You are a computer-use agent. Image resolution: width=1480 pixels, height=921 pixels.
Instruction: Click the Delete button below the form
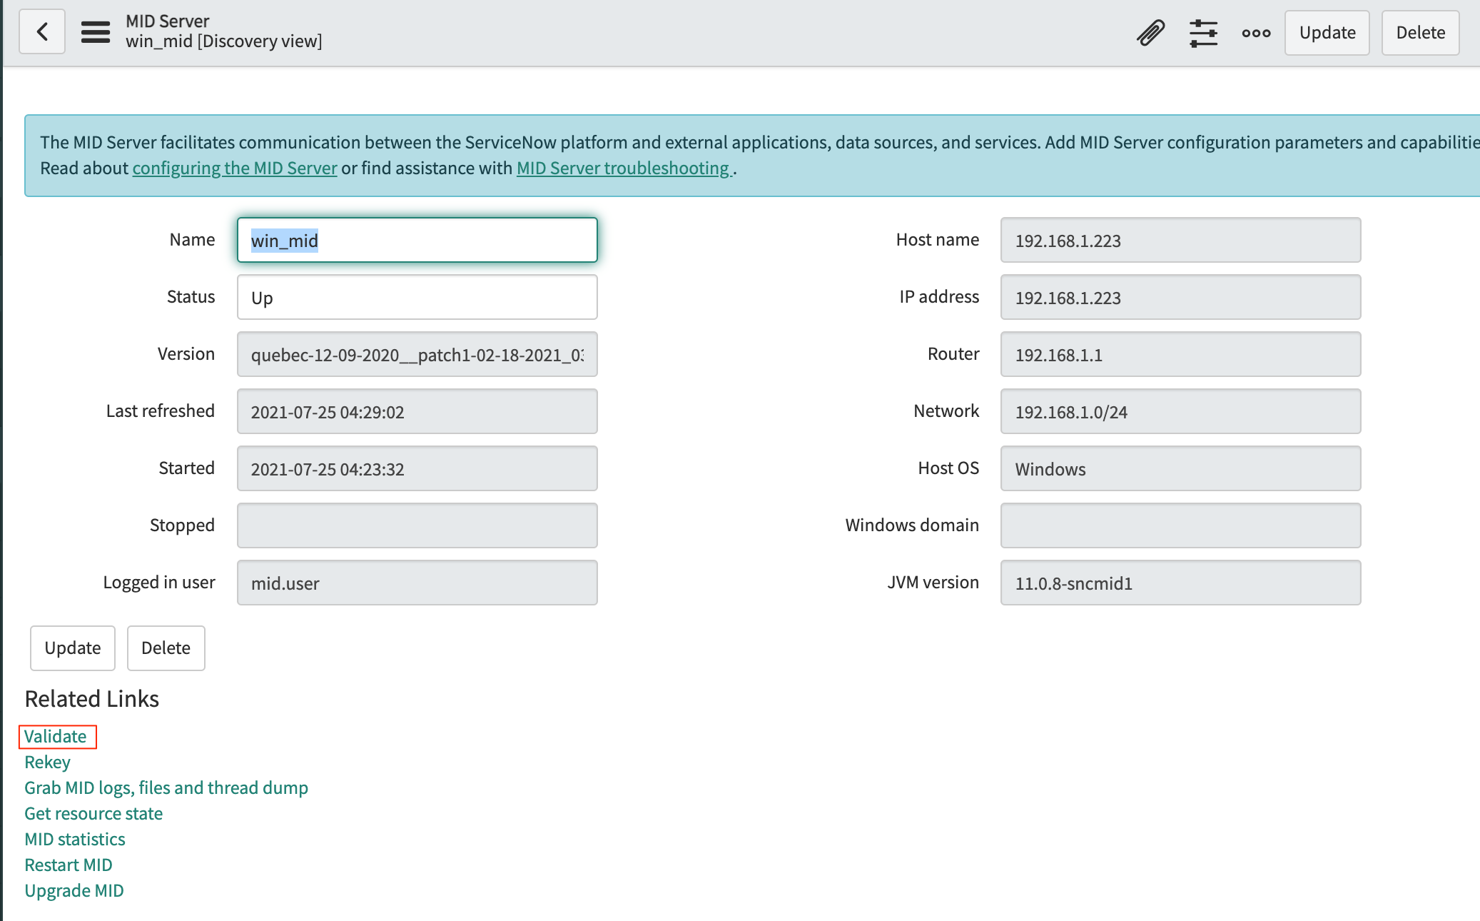coord(166,648)
